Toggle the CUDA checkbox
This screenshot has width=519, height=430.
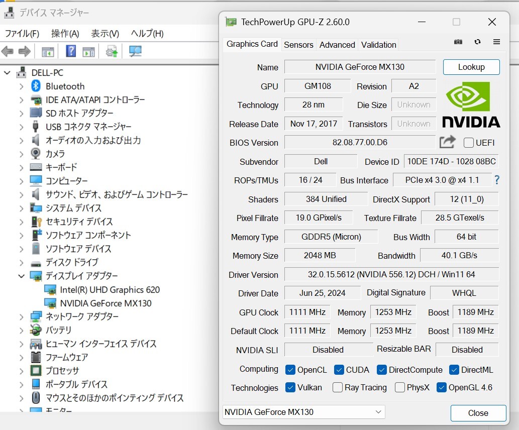[x=339, y=370]
